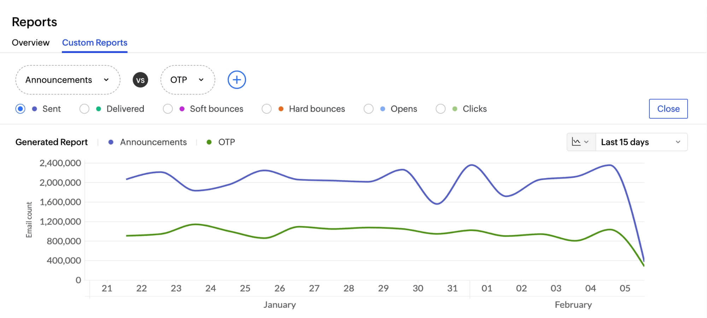This screenshot has height=318, width=707.
Task: Select the Delivered radio button
Action: (84, 109)
